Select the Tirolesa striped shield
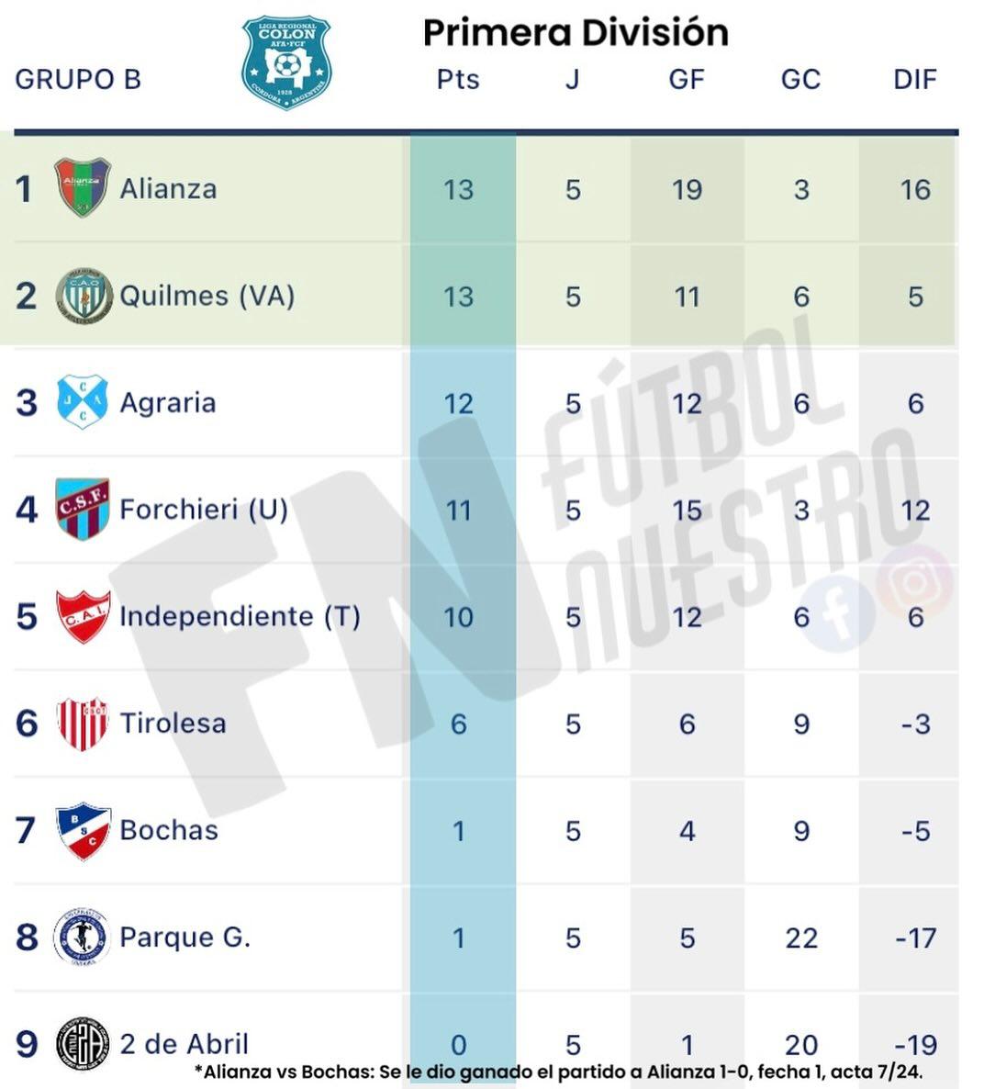Viewport: 984px width, 1089px height. pyautogui.click(x=83, y=723)
